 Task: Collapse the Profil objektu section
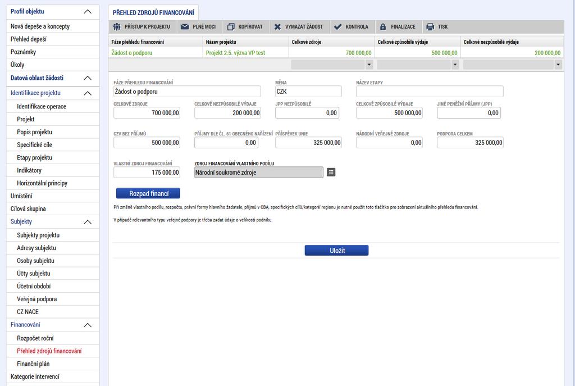(88, 12)
